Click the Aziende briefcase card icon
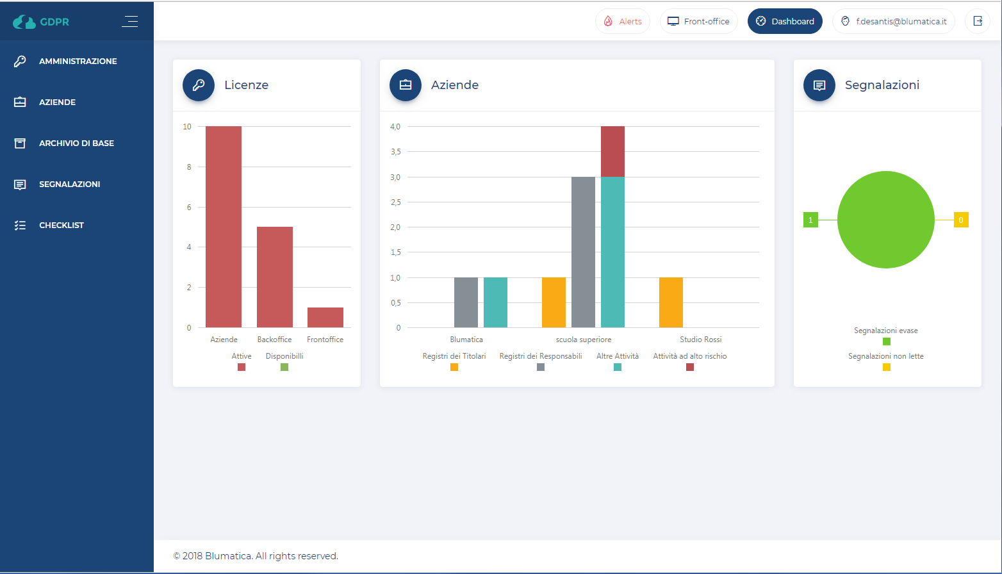This screenshot has width=1002, height=574. click(x=406, y=85)
